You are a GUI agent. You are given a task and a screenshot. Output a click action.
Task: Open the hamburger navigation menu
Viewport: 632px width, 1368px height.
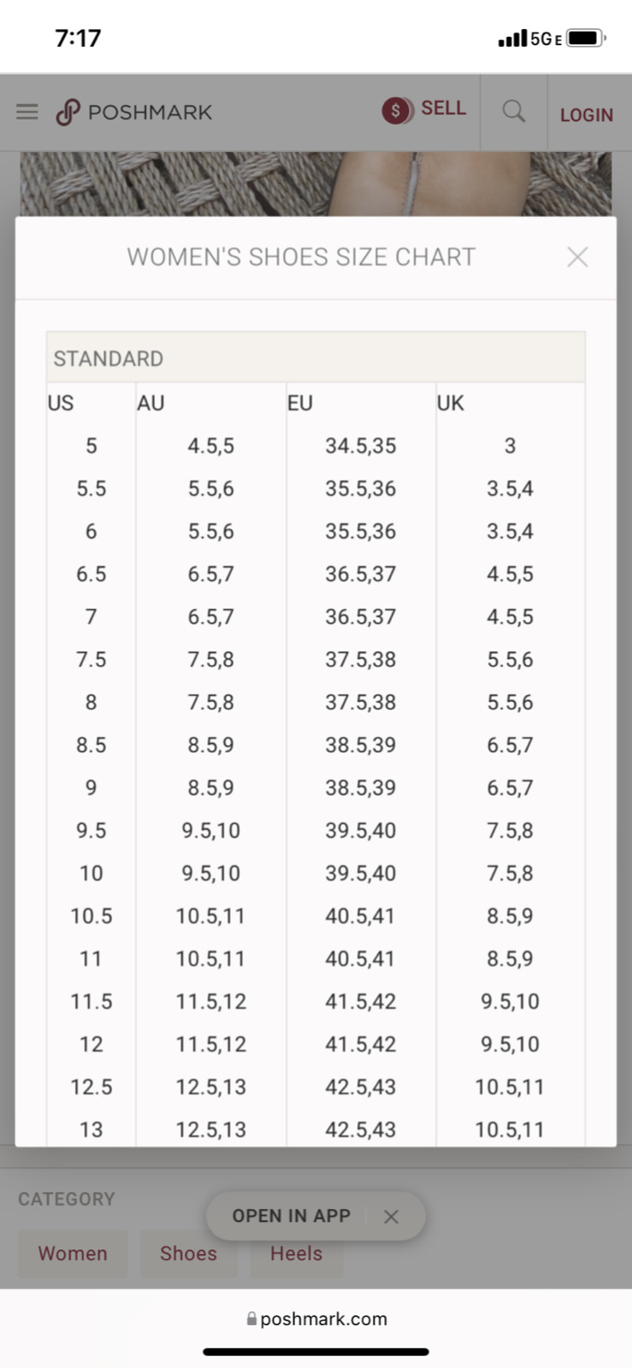coord(27,112)
